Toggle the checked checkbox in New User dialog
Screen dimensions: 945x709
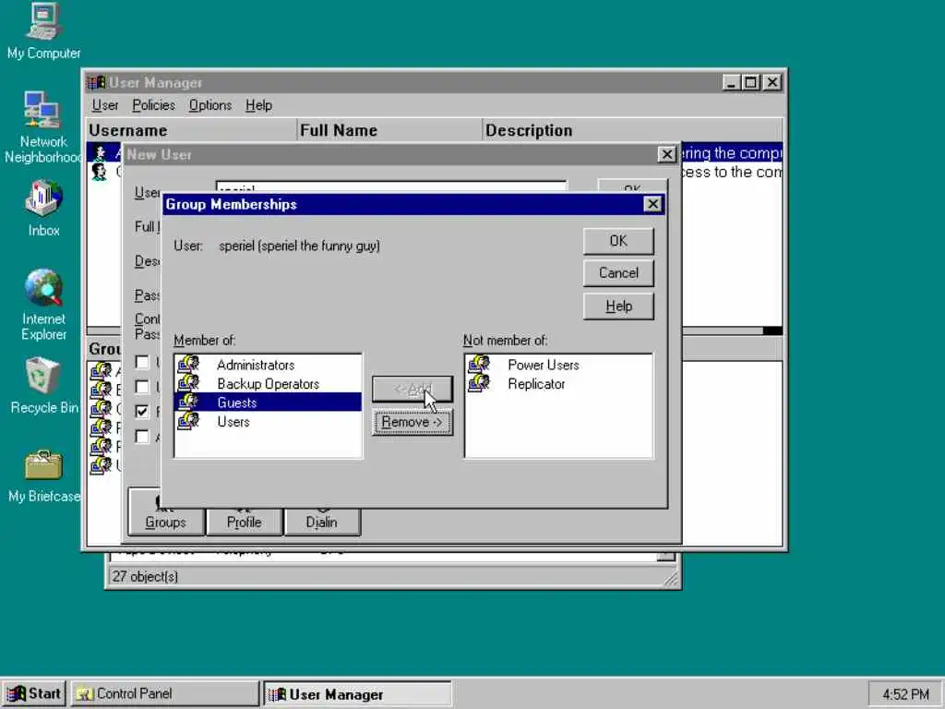(x=142, y=411)
